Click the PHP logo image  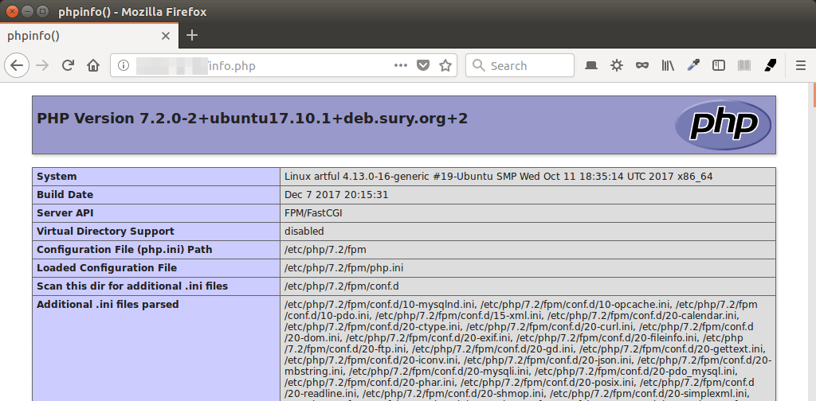pos(722,125)
